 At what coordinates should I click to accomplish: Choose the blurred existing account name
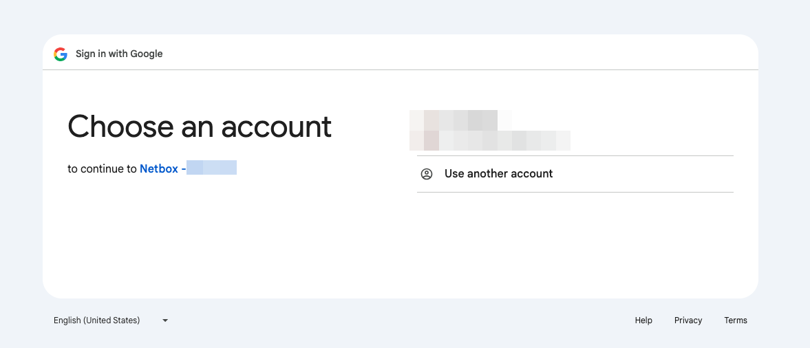point(461,120)
